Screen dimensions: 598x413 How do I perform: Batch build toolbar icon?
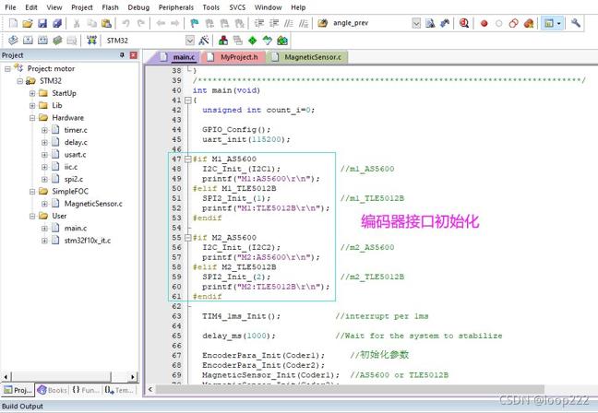point(57,40)
